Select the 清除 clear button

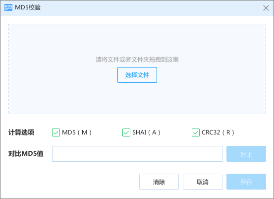pyautogui.click(x=159, y=182)
